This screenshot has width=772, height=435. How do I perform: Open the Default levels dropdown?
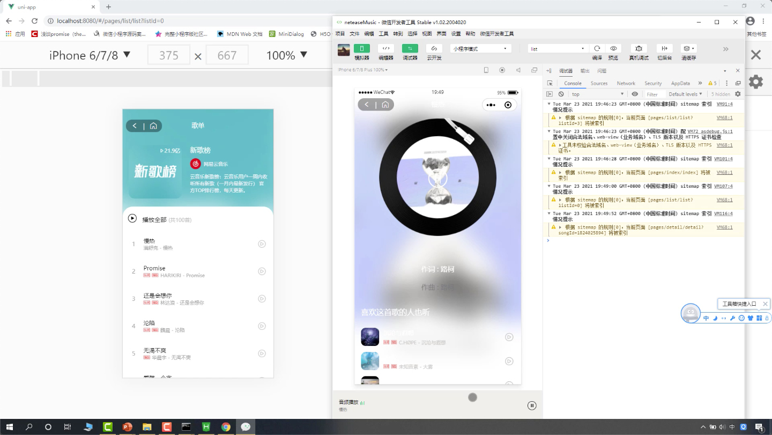[x=685, y=94]
